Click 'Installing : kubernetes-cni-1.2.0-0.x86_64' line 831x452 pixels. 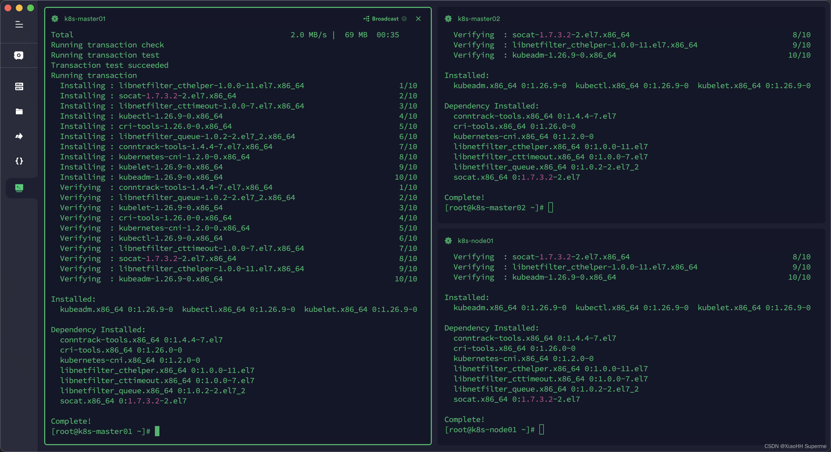238,157
